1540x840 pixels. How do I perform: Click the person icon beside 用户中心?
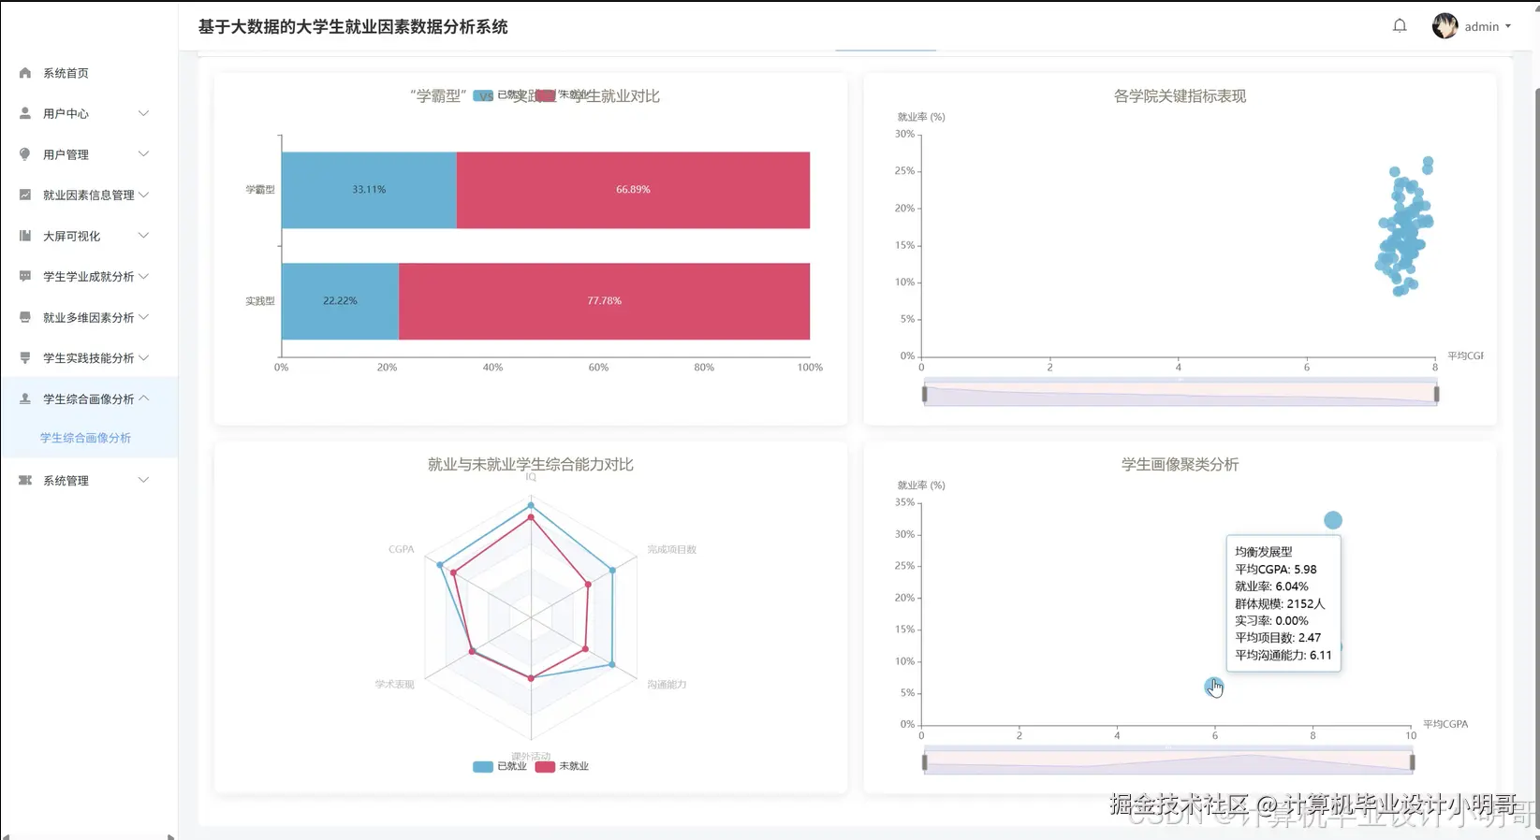pos(25,113)
